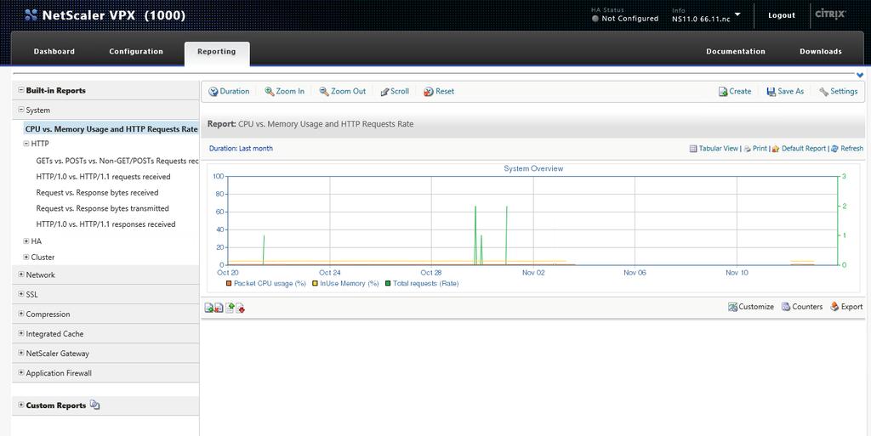The width and height of the screenshot is (871, 436).
Task: Open the Customize chart option
Action: pos(751,307)
